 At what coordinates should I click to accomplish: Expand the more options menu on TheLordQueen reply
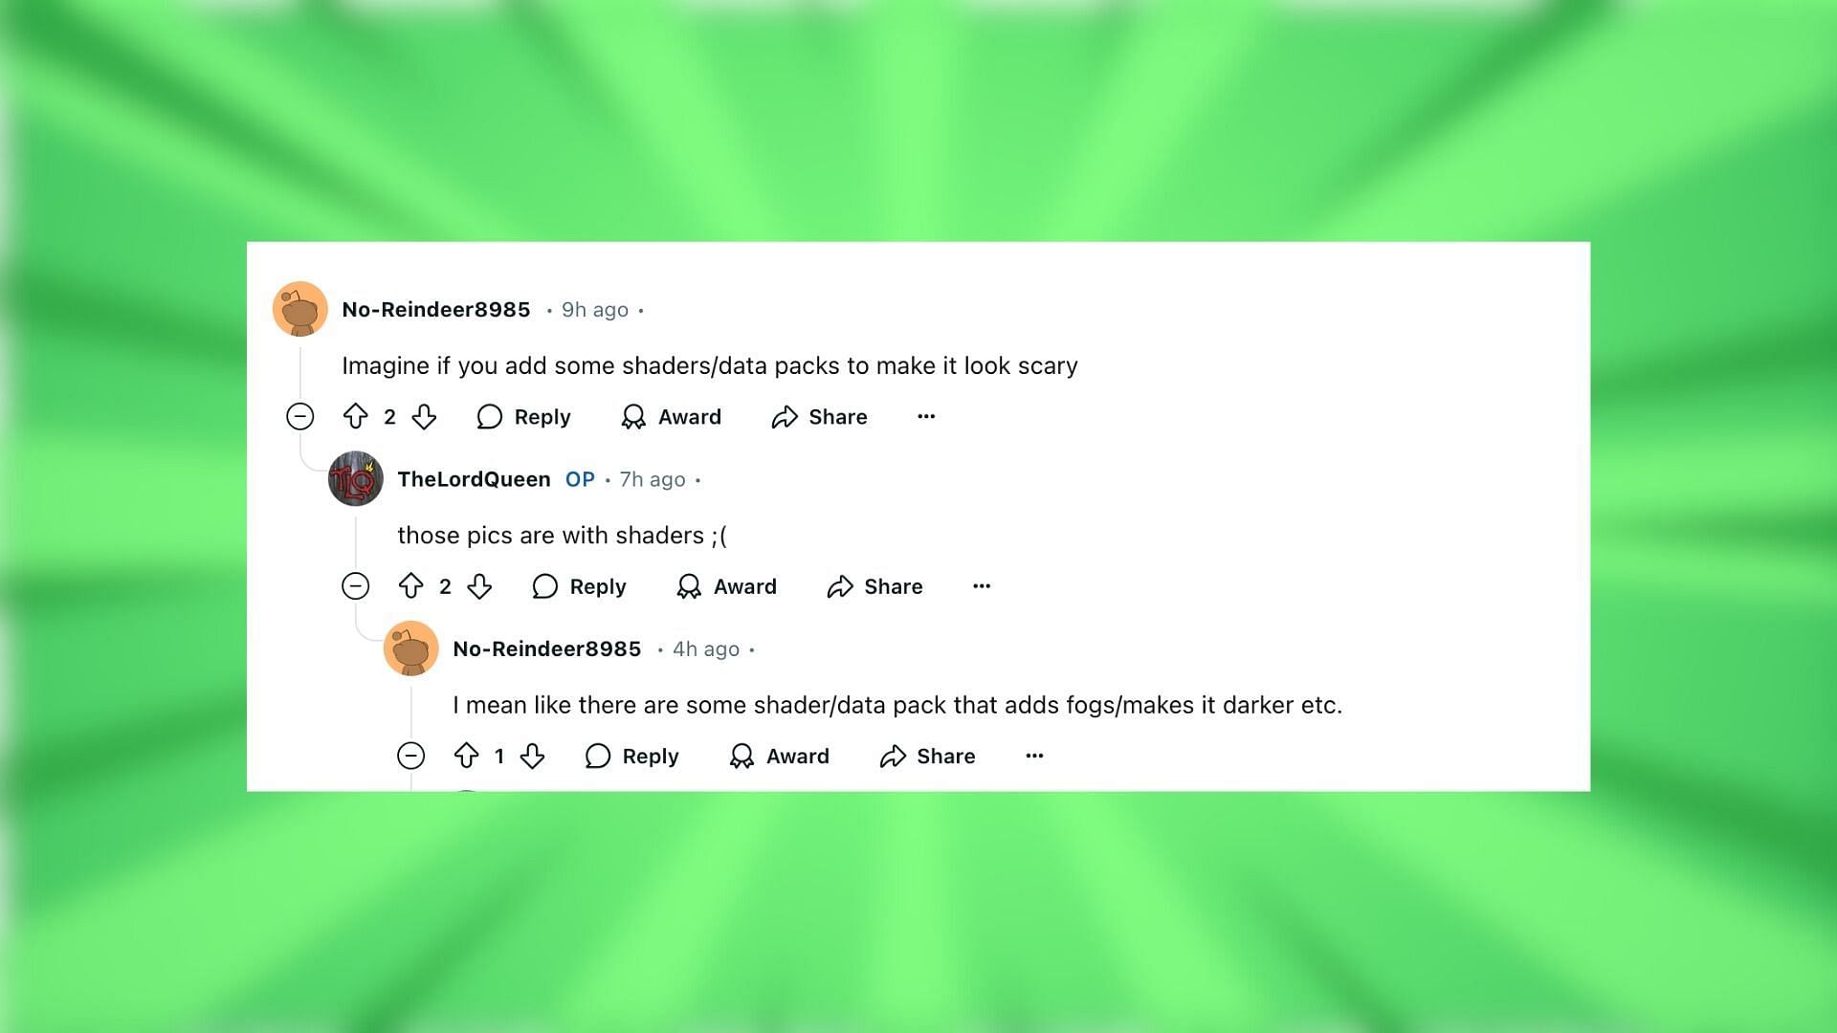tap(983, 585)
